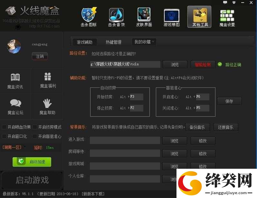
Task: Click the 关闭准心 hotkey field F5
Action: click(203, 108)
